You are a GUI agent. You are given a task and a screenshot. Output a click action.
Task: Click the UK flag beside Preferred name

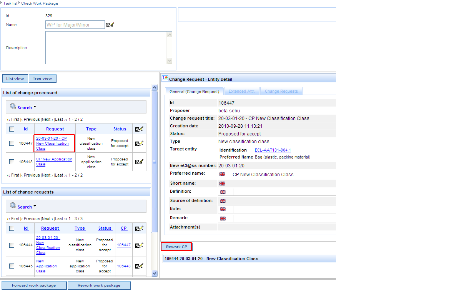(x=222, y=175)
